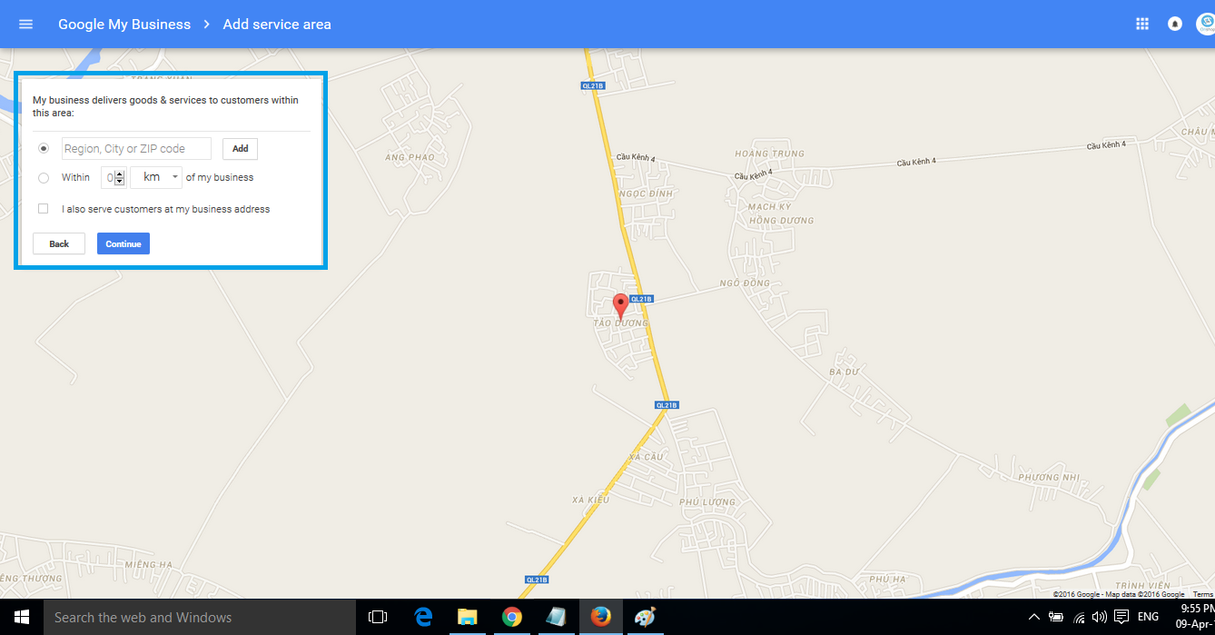The height and width of the screenshot is (635, 1215).
Task: Open the map Terms link
Action: point(1202,594)
